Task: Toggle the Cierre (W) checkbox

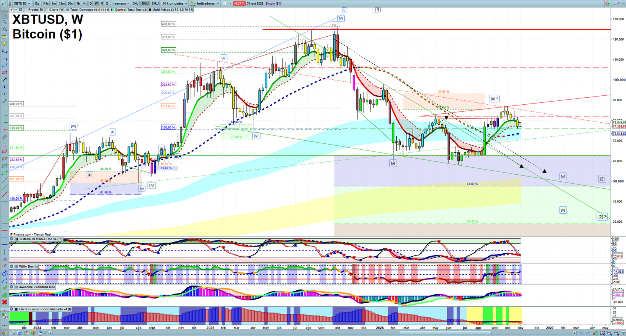Action: pyautogui.click(x=47, y=10)
